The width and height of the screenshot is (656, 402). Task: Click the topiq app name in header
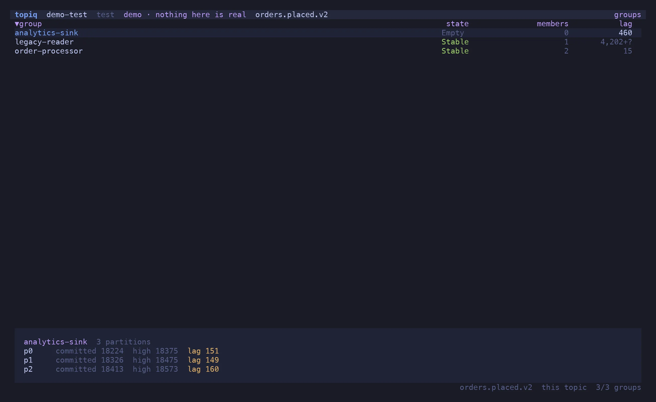coord(26,15)
